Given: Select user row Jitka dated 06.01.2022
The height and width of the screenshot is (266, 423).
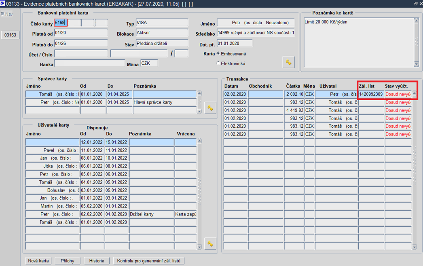Looking at the screenshot, I should click(x=111, y=166).
